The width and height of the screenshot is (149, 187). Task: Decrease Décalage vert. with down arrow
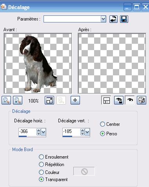82,133
